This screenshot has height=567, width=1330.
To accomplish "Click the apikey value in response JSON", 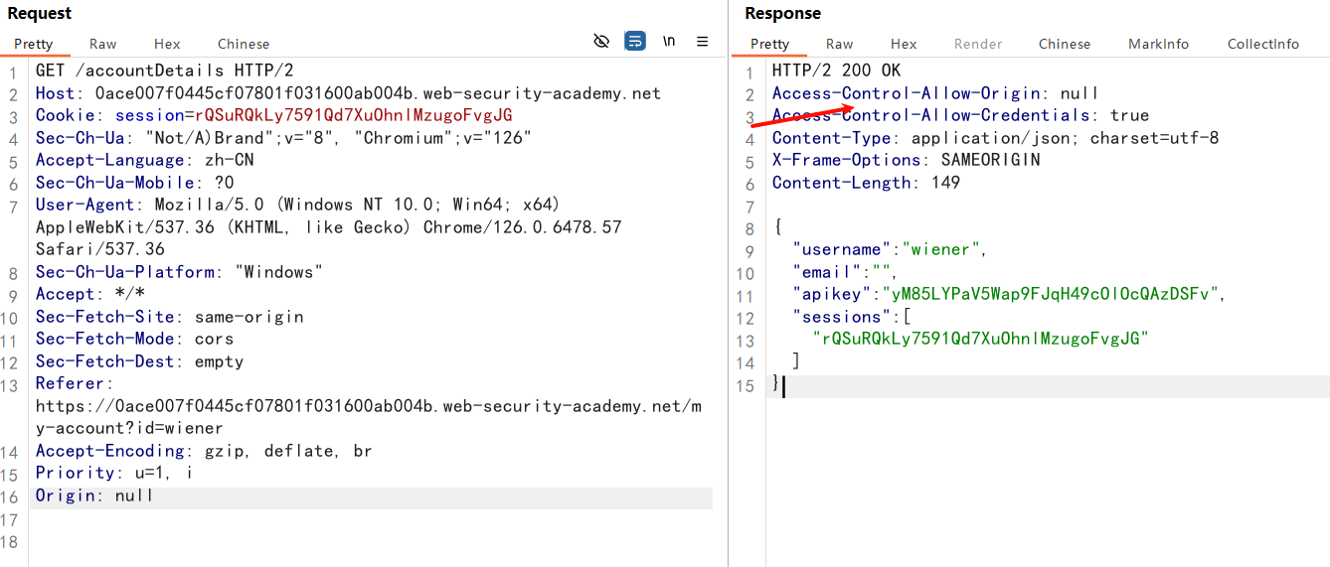I will [x=1045, y=294].
